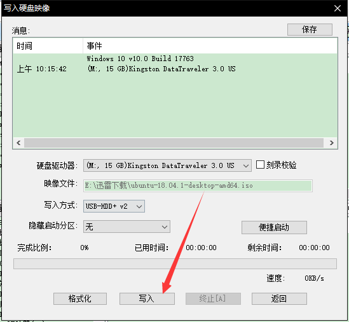This screenshot has height=322, width=349.
Task: Click the write progress bar
Action: [x=175, y=264]
